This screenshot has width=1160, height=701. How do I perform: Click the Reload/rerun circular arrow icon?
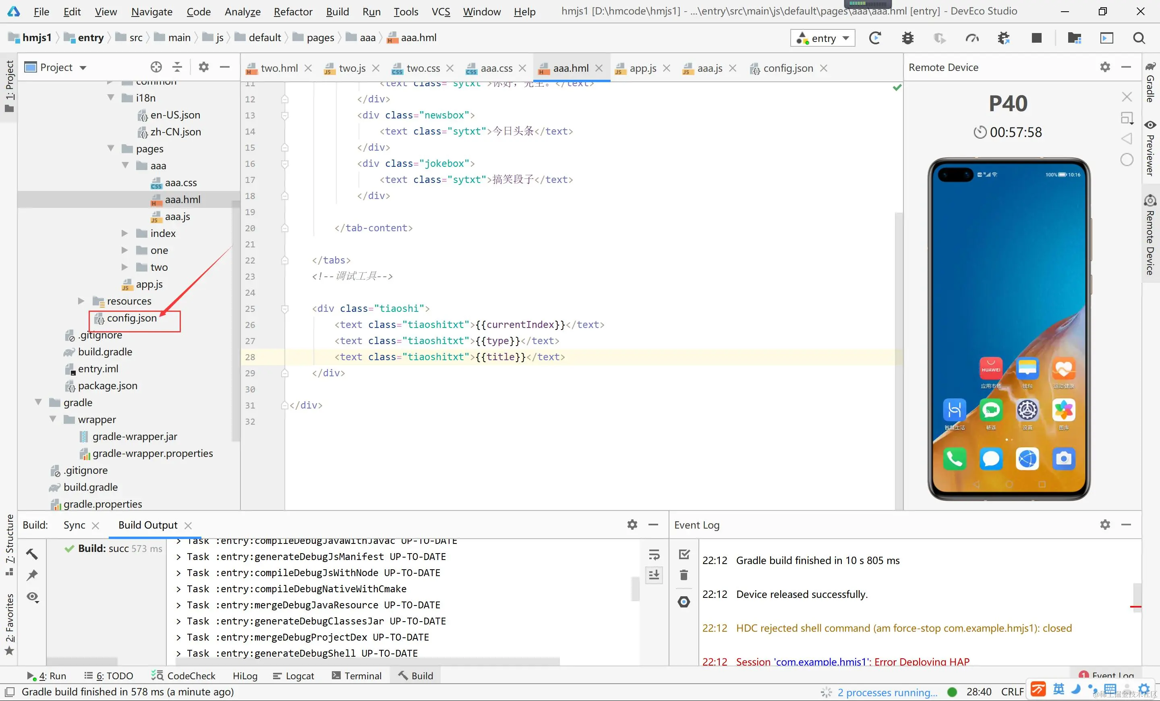tap(875, 37)
